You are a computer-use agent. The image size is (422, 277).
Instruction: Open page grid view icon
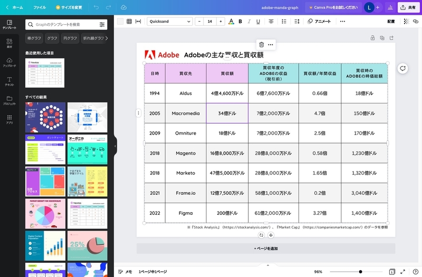tap(392, 272)
